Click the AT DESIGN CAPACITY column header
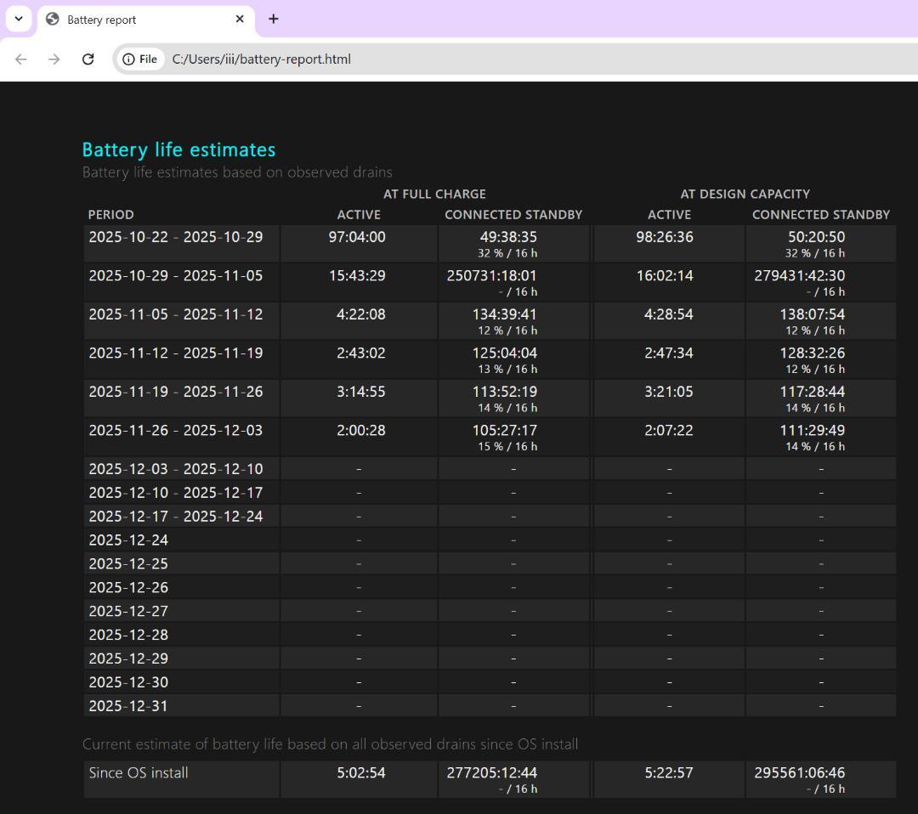Viewport: 918px width, 814px height. click(745, 194)
